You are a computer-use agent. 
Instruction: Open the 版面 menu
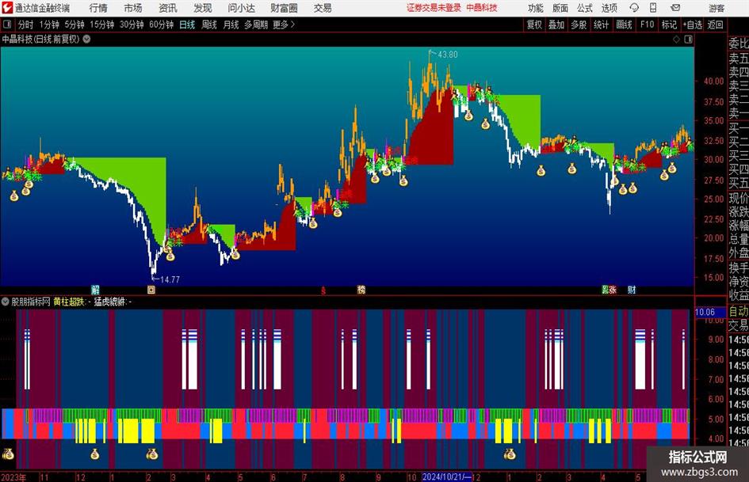pos(560,8)
